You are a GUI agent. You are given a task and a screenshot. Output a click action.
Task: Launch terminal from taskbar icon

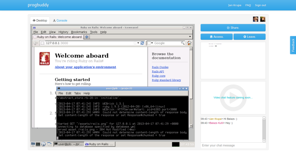coord(38,144)
